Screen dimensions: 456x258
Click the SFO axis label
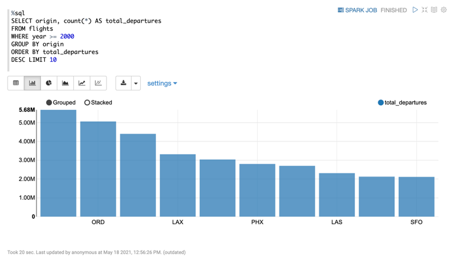click(x=416, y=222)
